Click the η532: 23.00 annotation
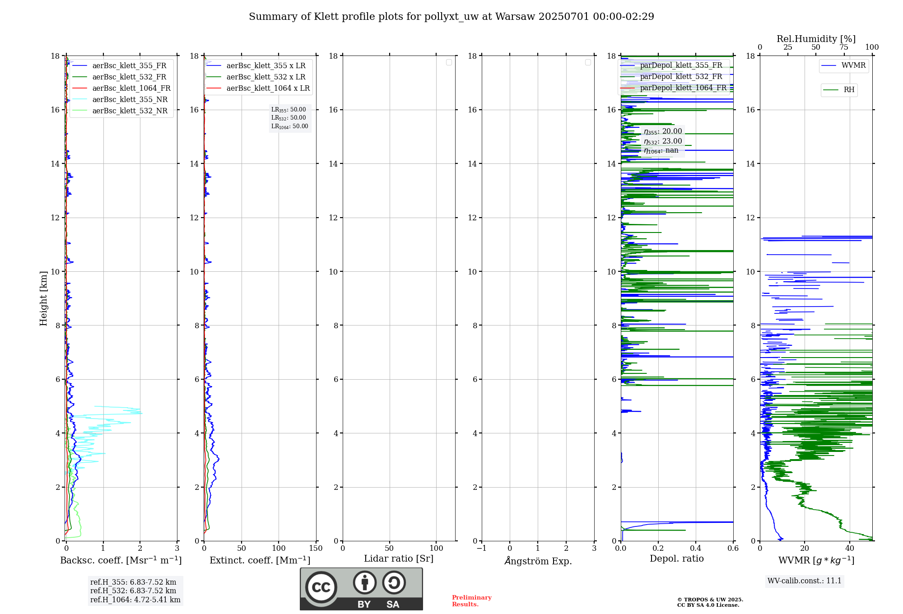The height and width of the screenshot is (614, 903). (x=663, y=141)
